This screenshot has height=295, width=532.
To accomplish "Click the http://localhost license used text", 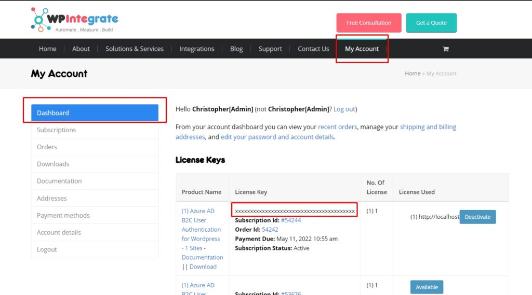I will point(435,217).
